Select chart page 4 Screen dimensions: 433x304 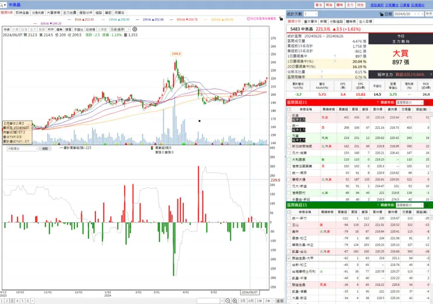point(17,300)
